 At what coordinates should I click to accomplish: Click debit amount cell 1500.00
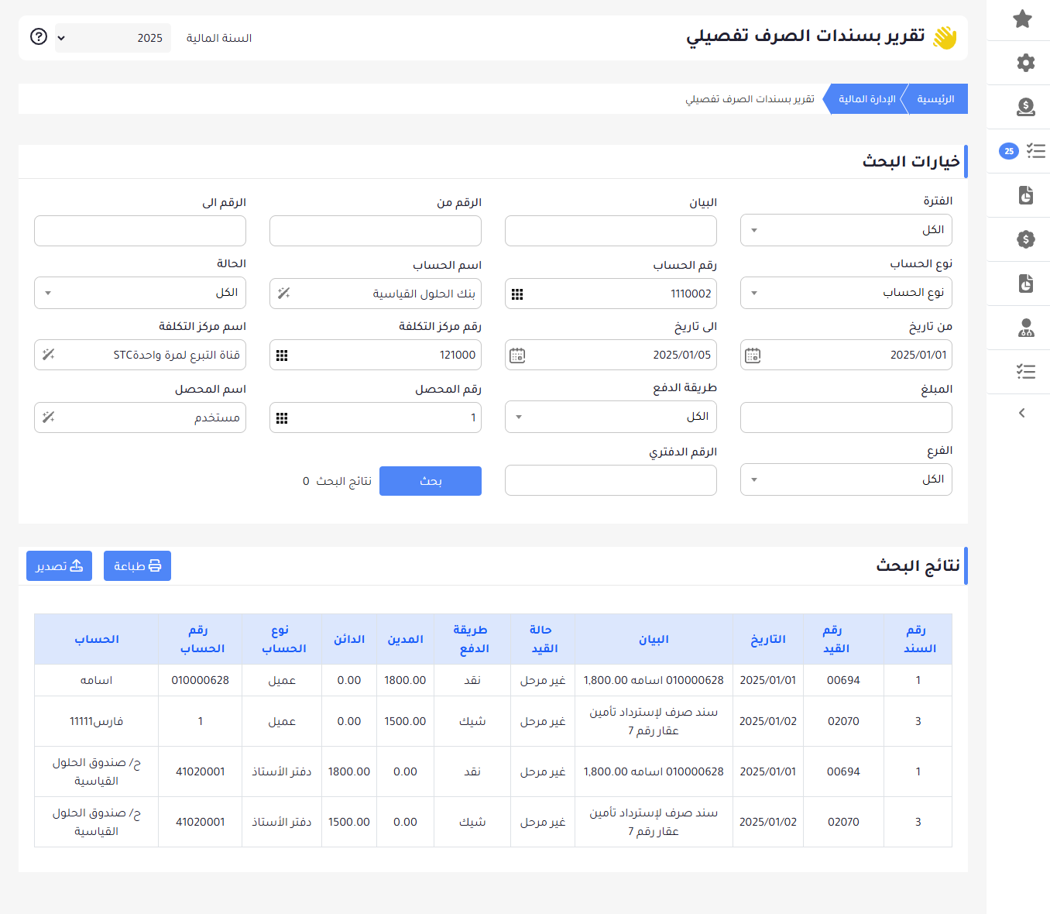405,721
